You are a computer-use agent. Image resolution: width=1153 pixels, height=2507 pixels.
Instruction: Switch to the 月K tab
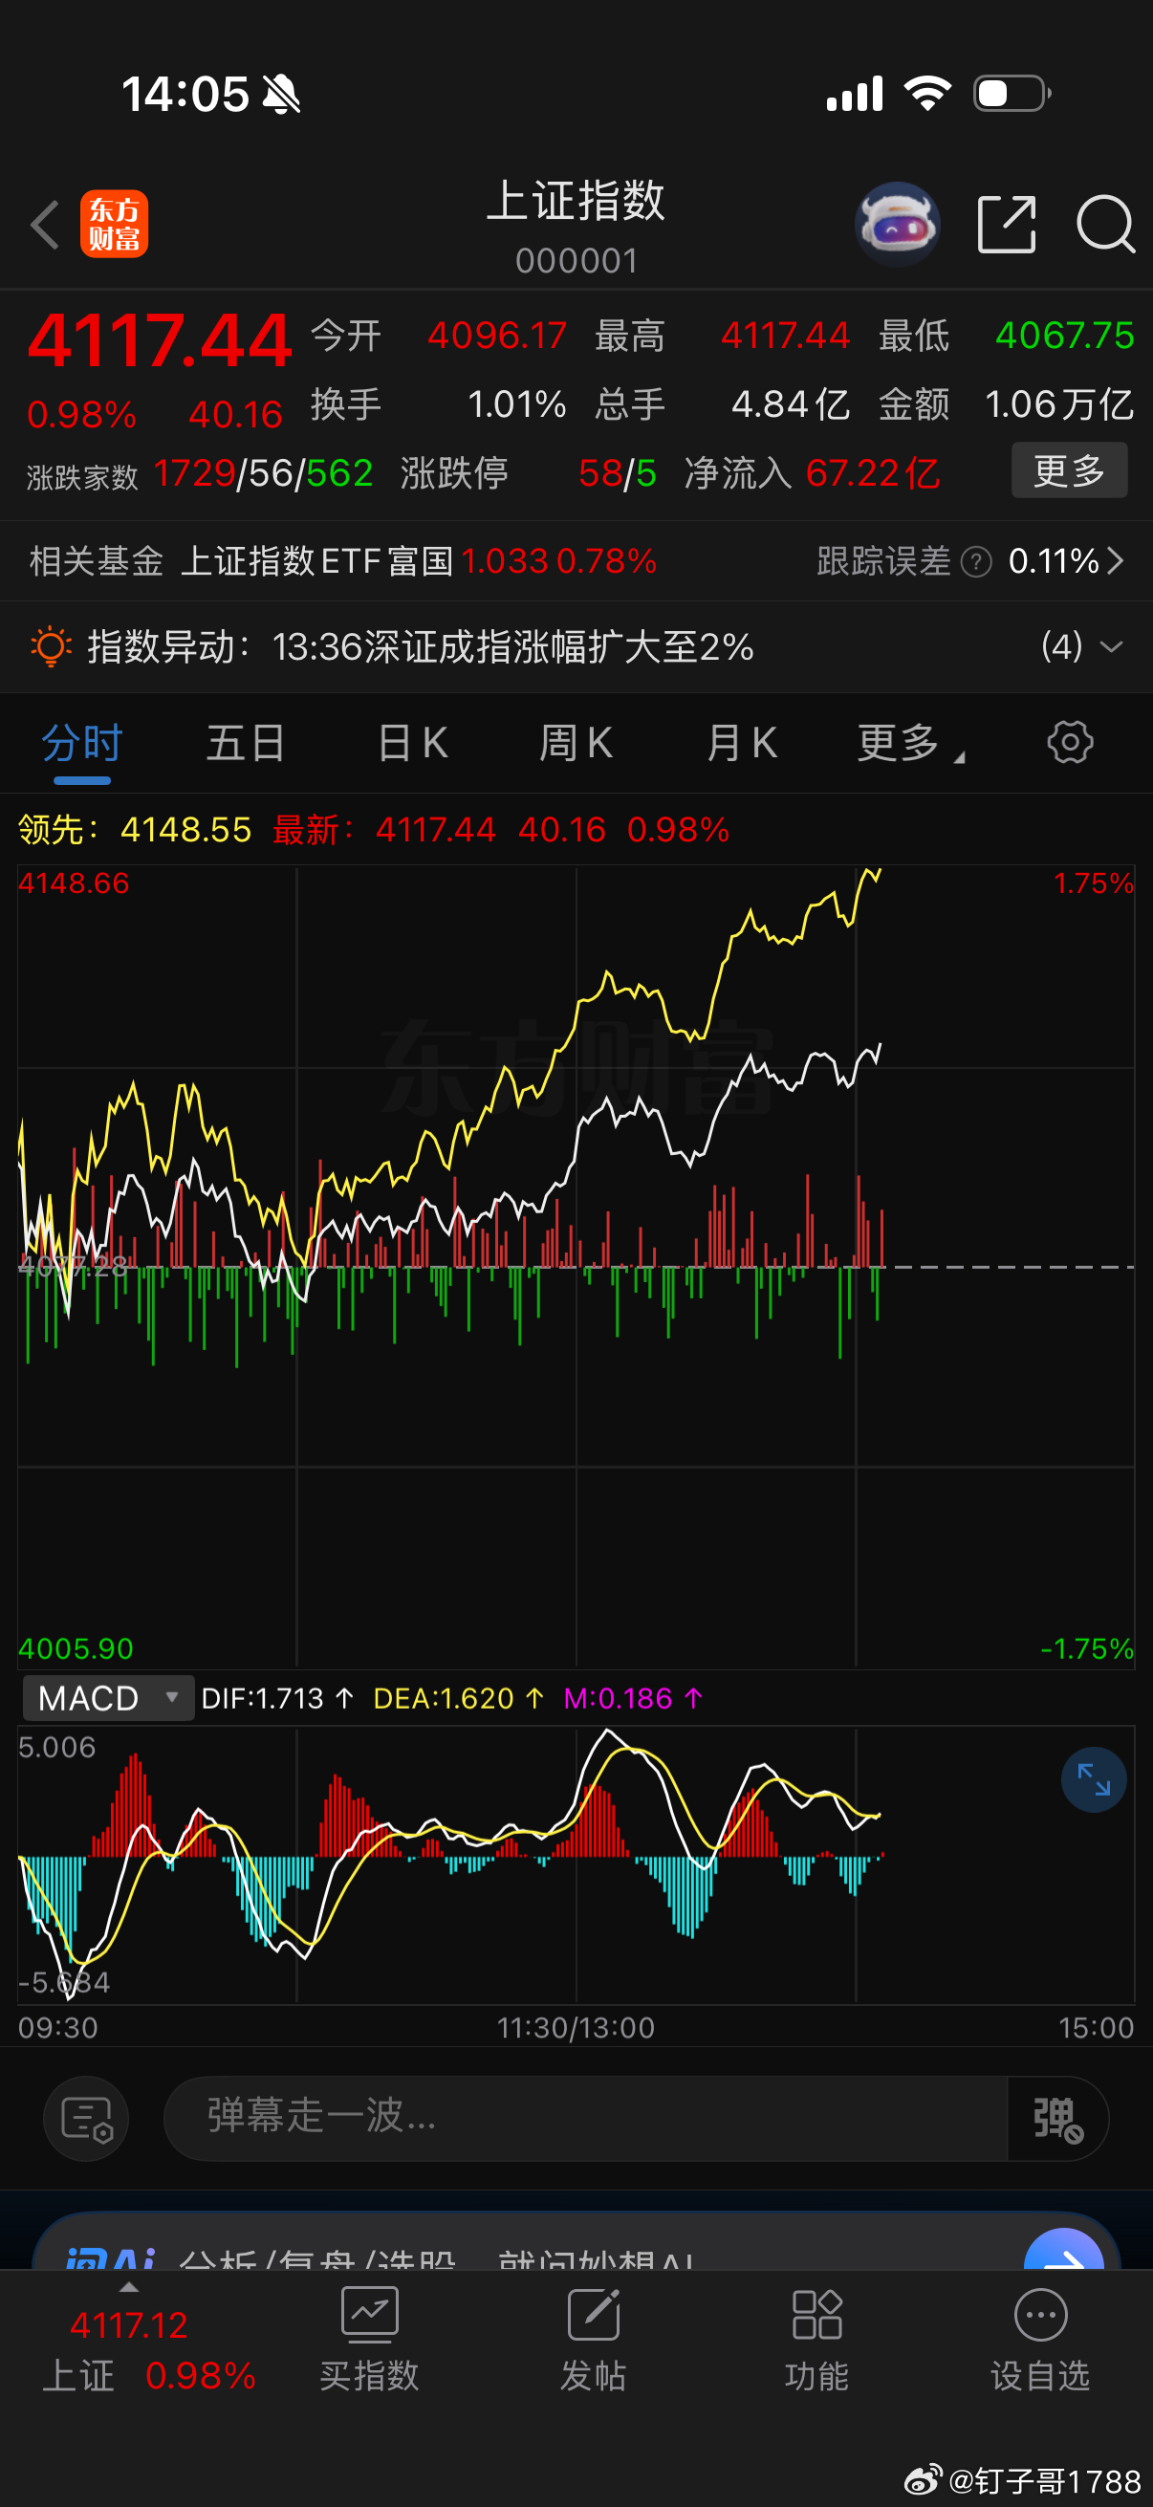(742, 743)
